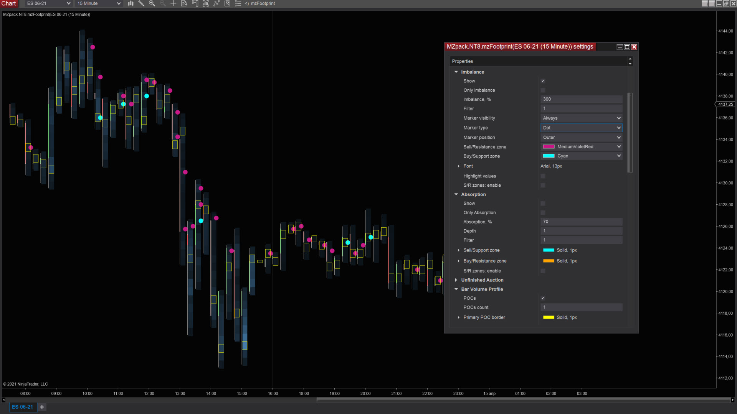The width and height of the screenshot is (737, 414).
Task: Toggle Only Imbalance checkbox
Action: pos(543,90)
